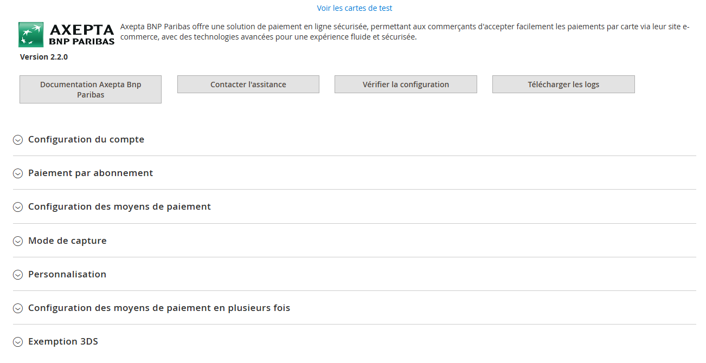Image resolution: width=706 pixels, height=363 pixels.
Task: Open Configuration des moyens de paiement title
Action: pos(119,206)
